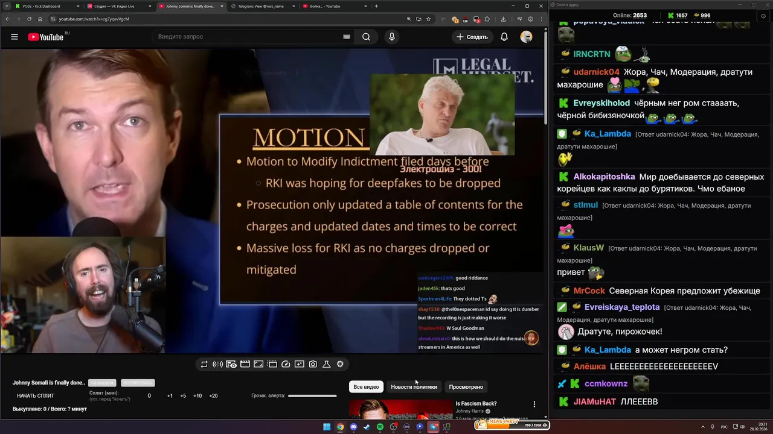Switch to Война... - YouTube tab

pyautogui.click(x=334, y=6)
